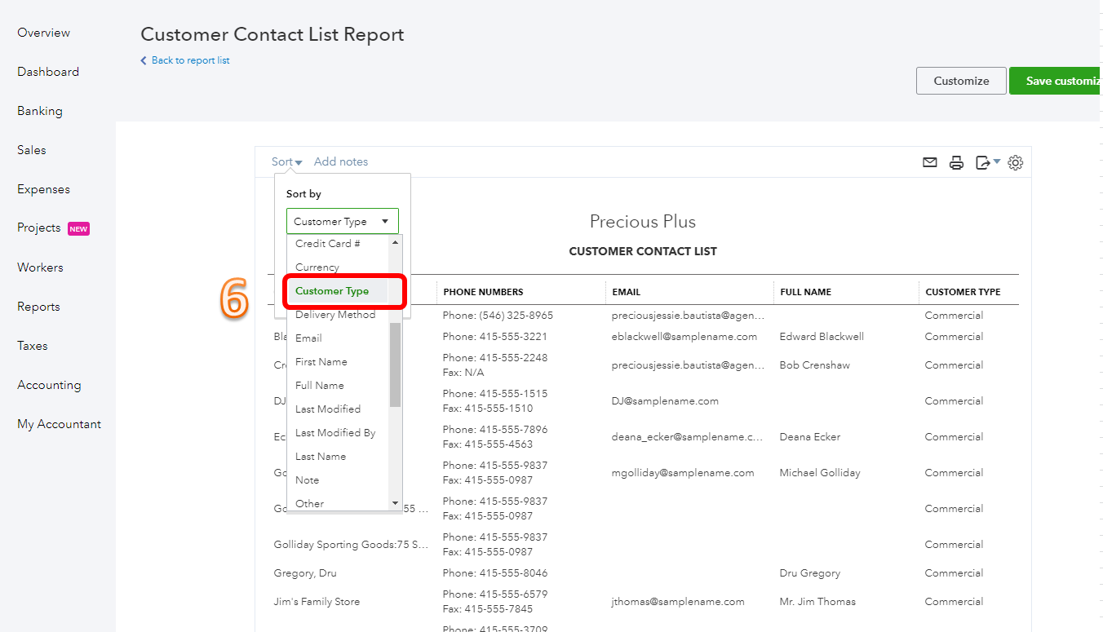Choose Last Modified as the sort option
This screenshot has width=1103, height=632.
click(x=327, y=409)
